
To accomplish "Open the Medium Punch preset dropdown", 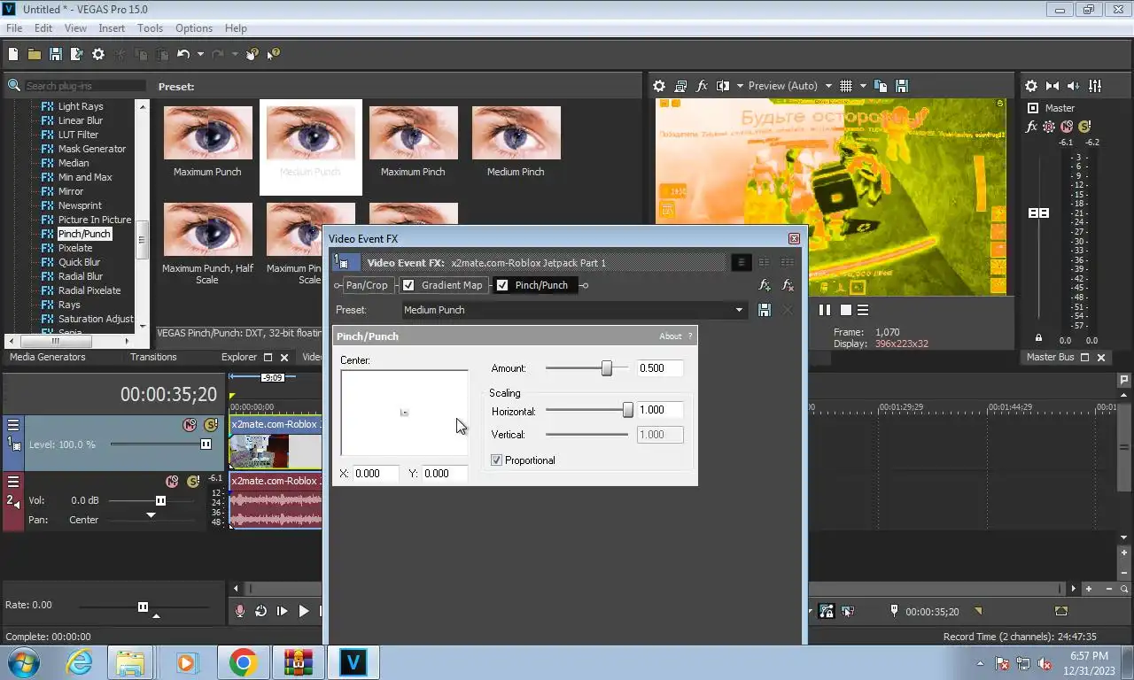I will pos(739,310).
